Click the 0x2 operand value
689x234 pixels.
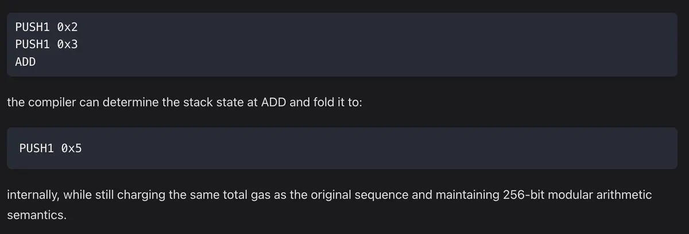click(x=67, y=27)
